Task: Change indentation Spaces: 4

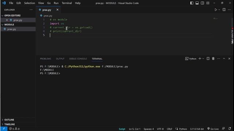Action: tap(149, 129)
